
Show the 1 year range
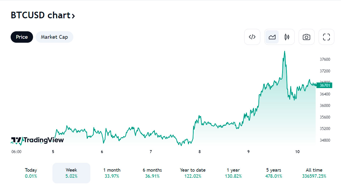[233, 173]
